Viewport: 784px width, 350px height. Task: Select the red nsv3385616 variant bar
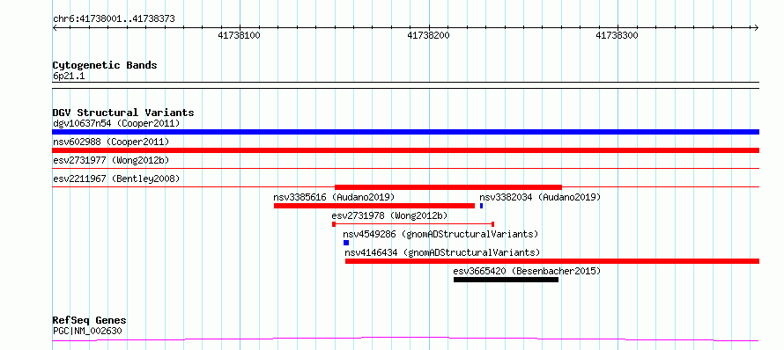coord(374,206)
